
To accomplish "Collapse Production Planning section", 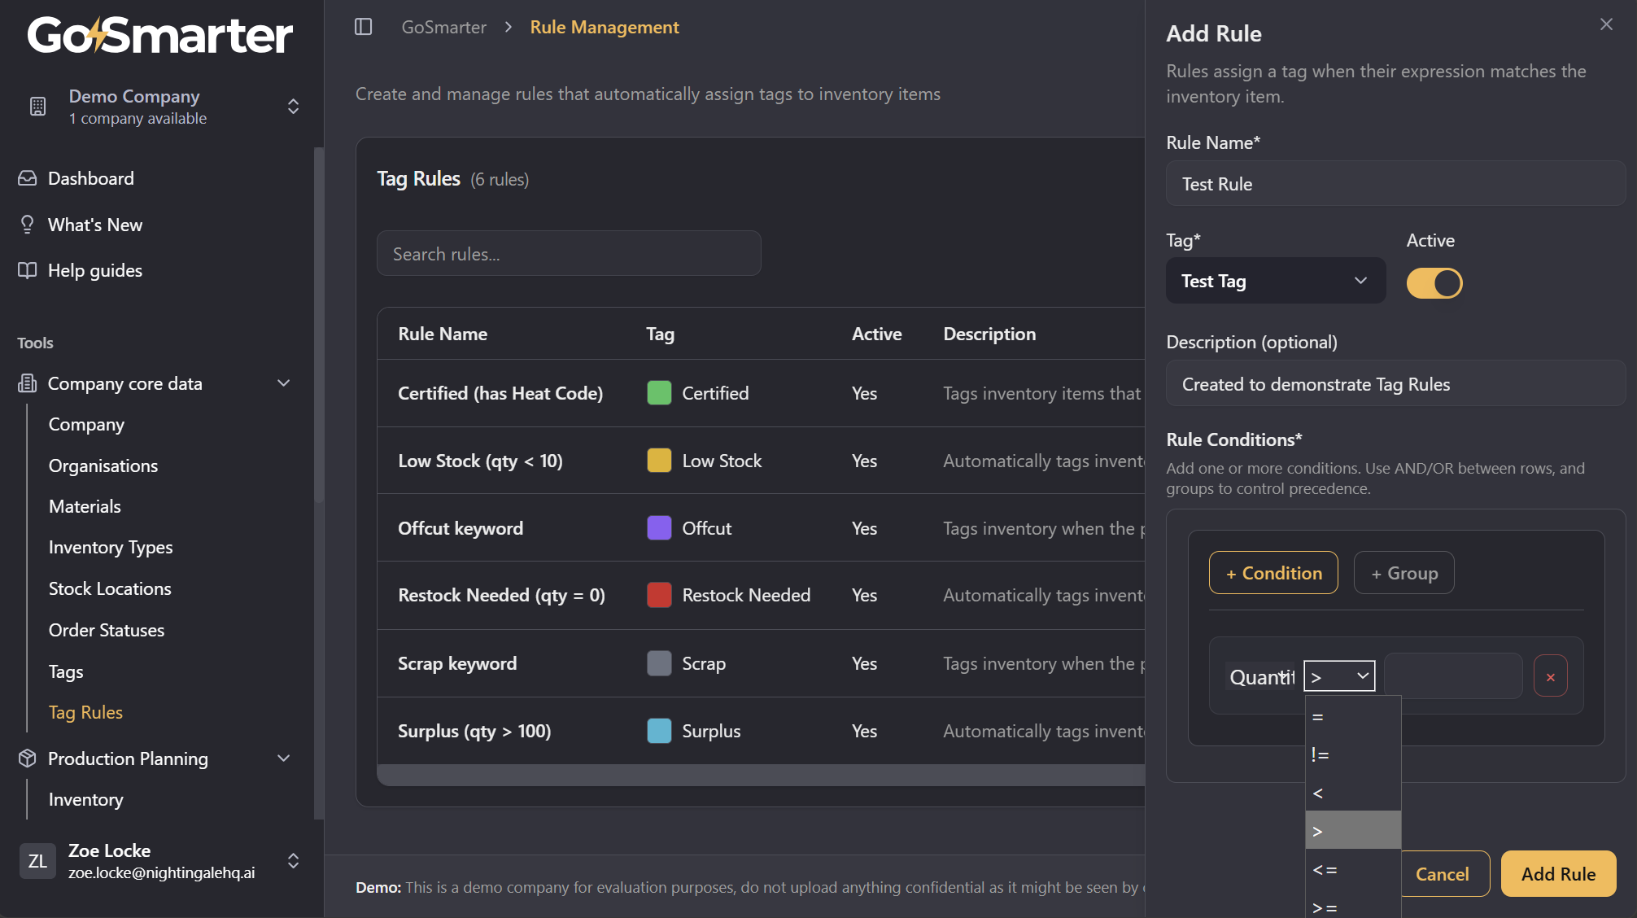I will click(x=284, y=758).
